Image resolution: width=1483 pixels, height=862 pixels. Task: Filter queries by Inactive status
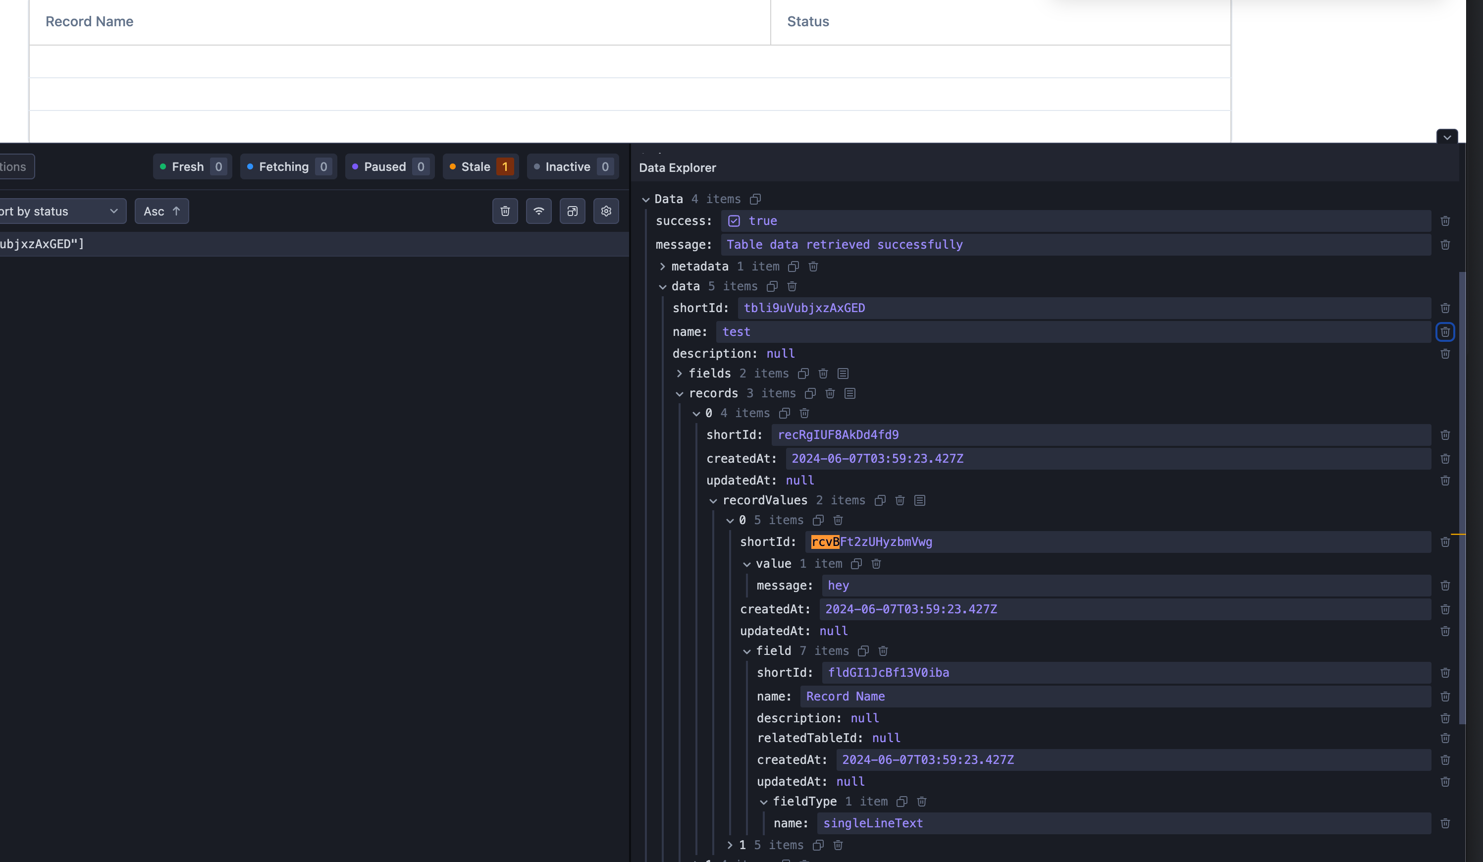point(573,167)
